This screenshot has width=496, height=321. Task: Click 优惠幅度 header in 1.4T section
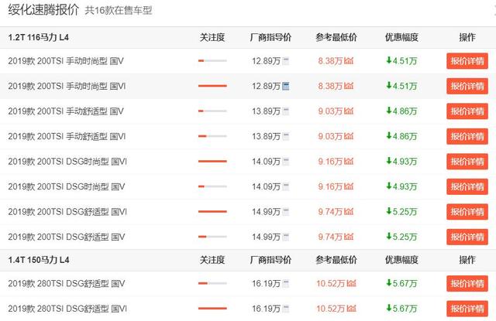401,260
